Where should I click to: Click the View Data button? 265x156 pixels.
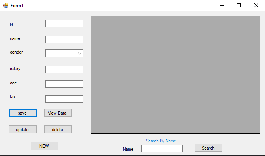click(58, 113)
